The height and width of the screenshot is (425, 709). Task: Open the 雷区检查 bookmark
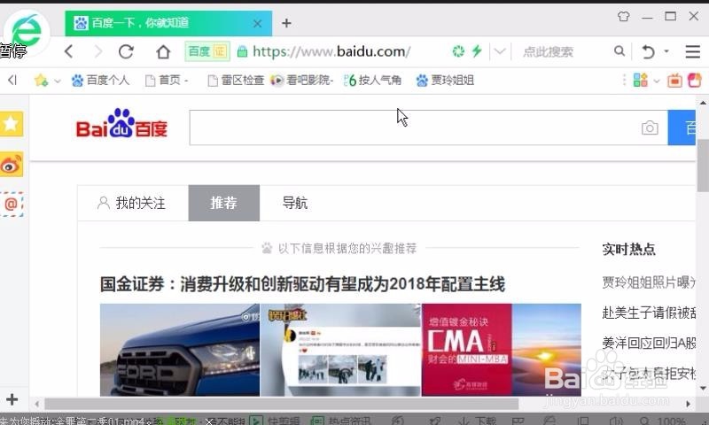point(236,81)
